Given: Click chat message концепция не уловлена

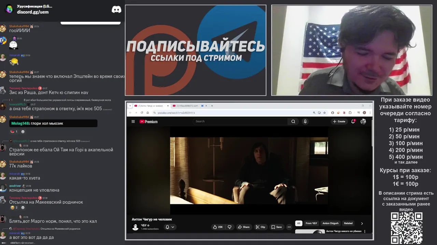Looking at the screenshot, I should (34, 190).
